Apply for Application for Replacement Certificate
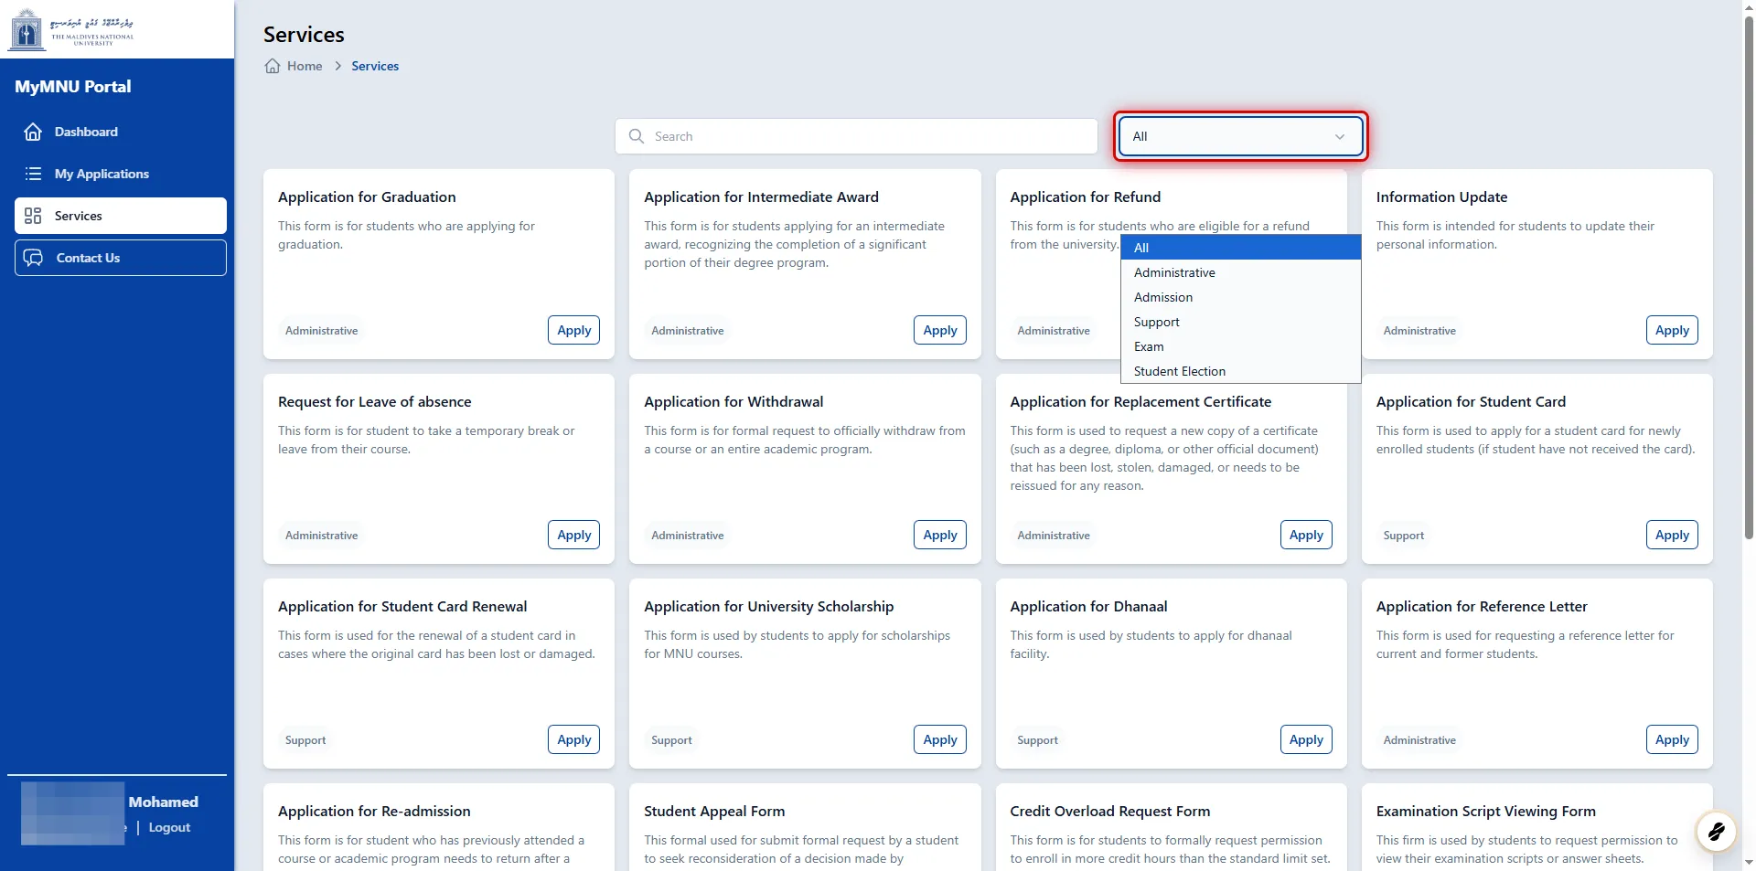Image resolution: width=1756 pixels, height=871 pixels. tap(1306, 535)
